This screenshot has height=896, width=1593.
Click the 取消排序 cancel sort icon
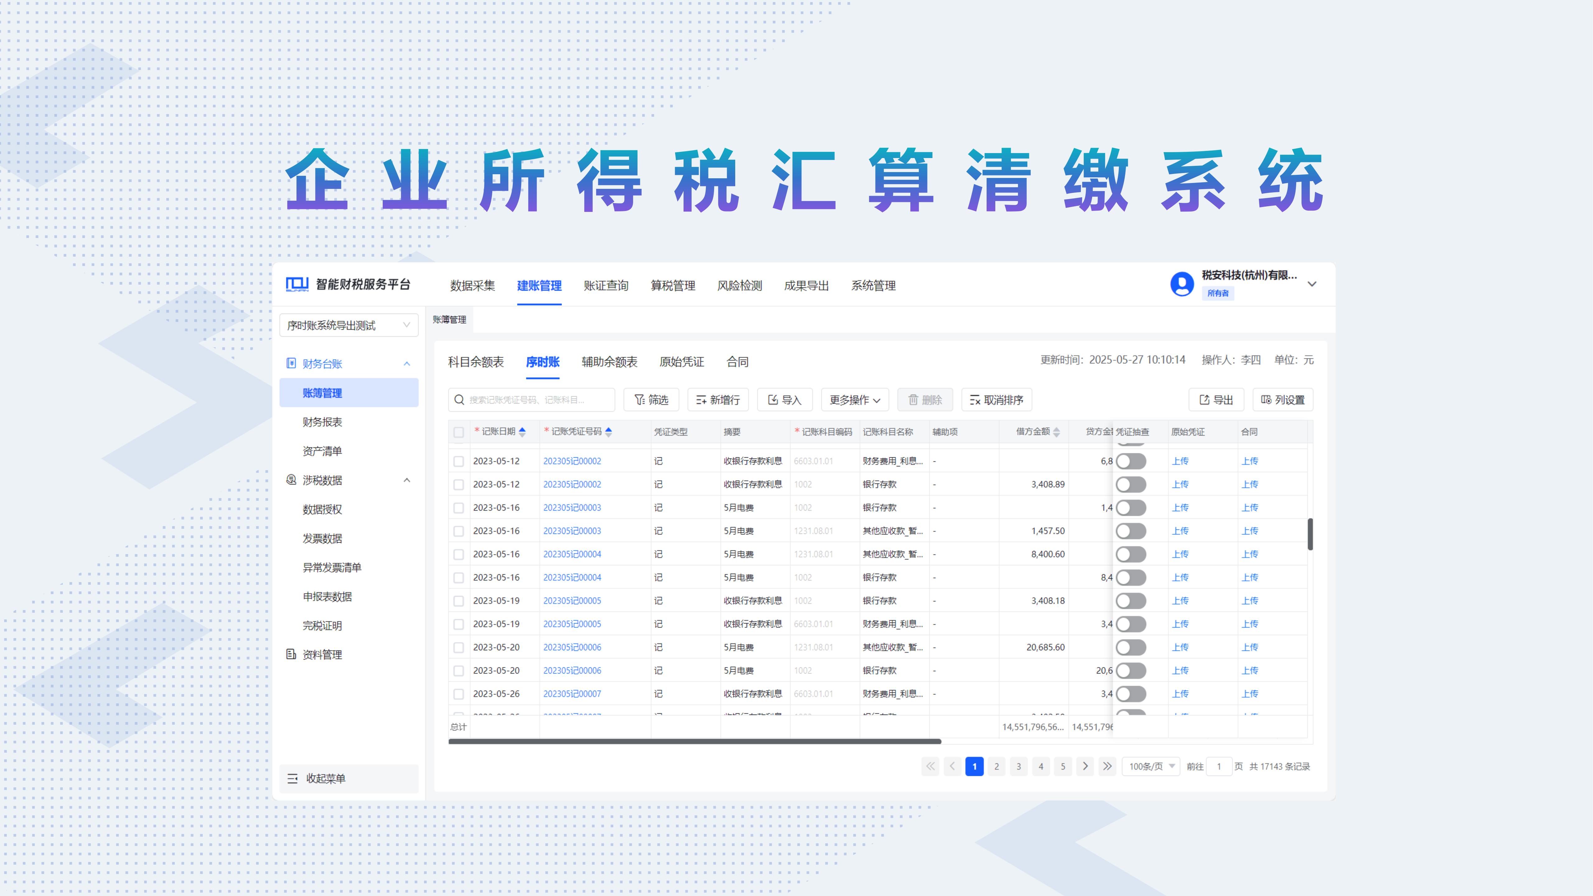pyautogui.click(x=974, y=400)
